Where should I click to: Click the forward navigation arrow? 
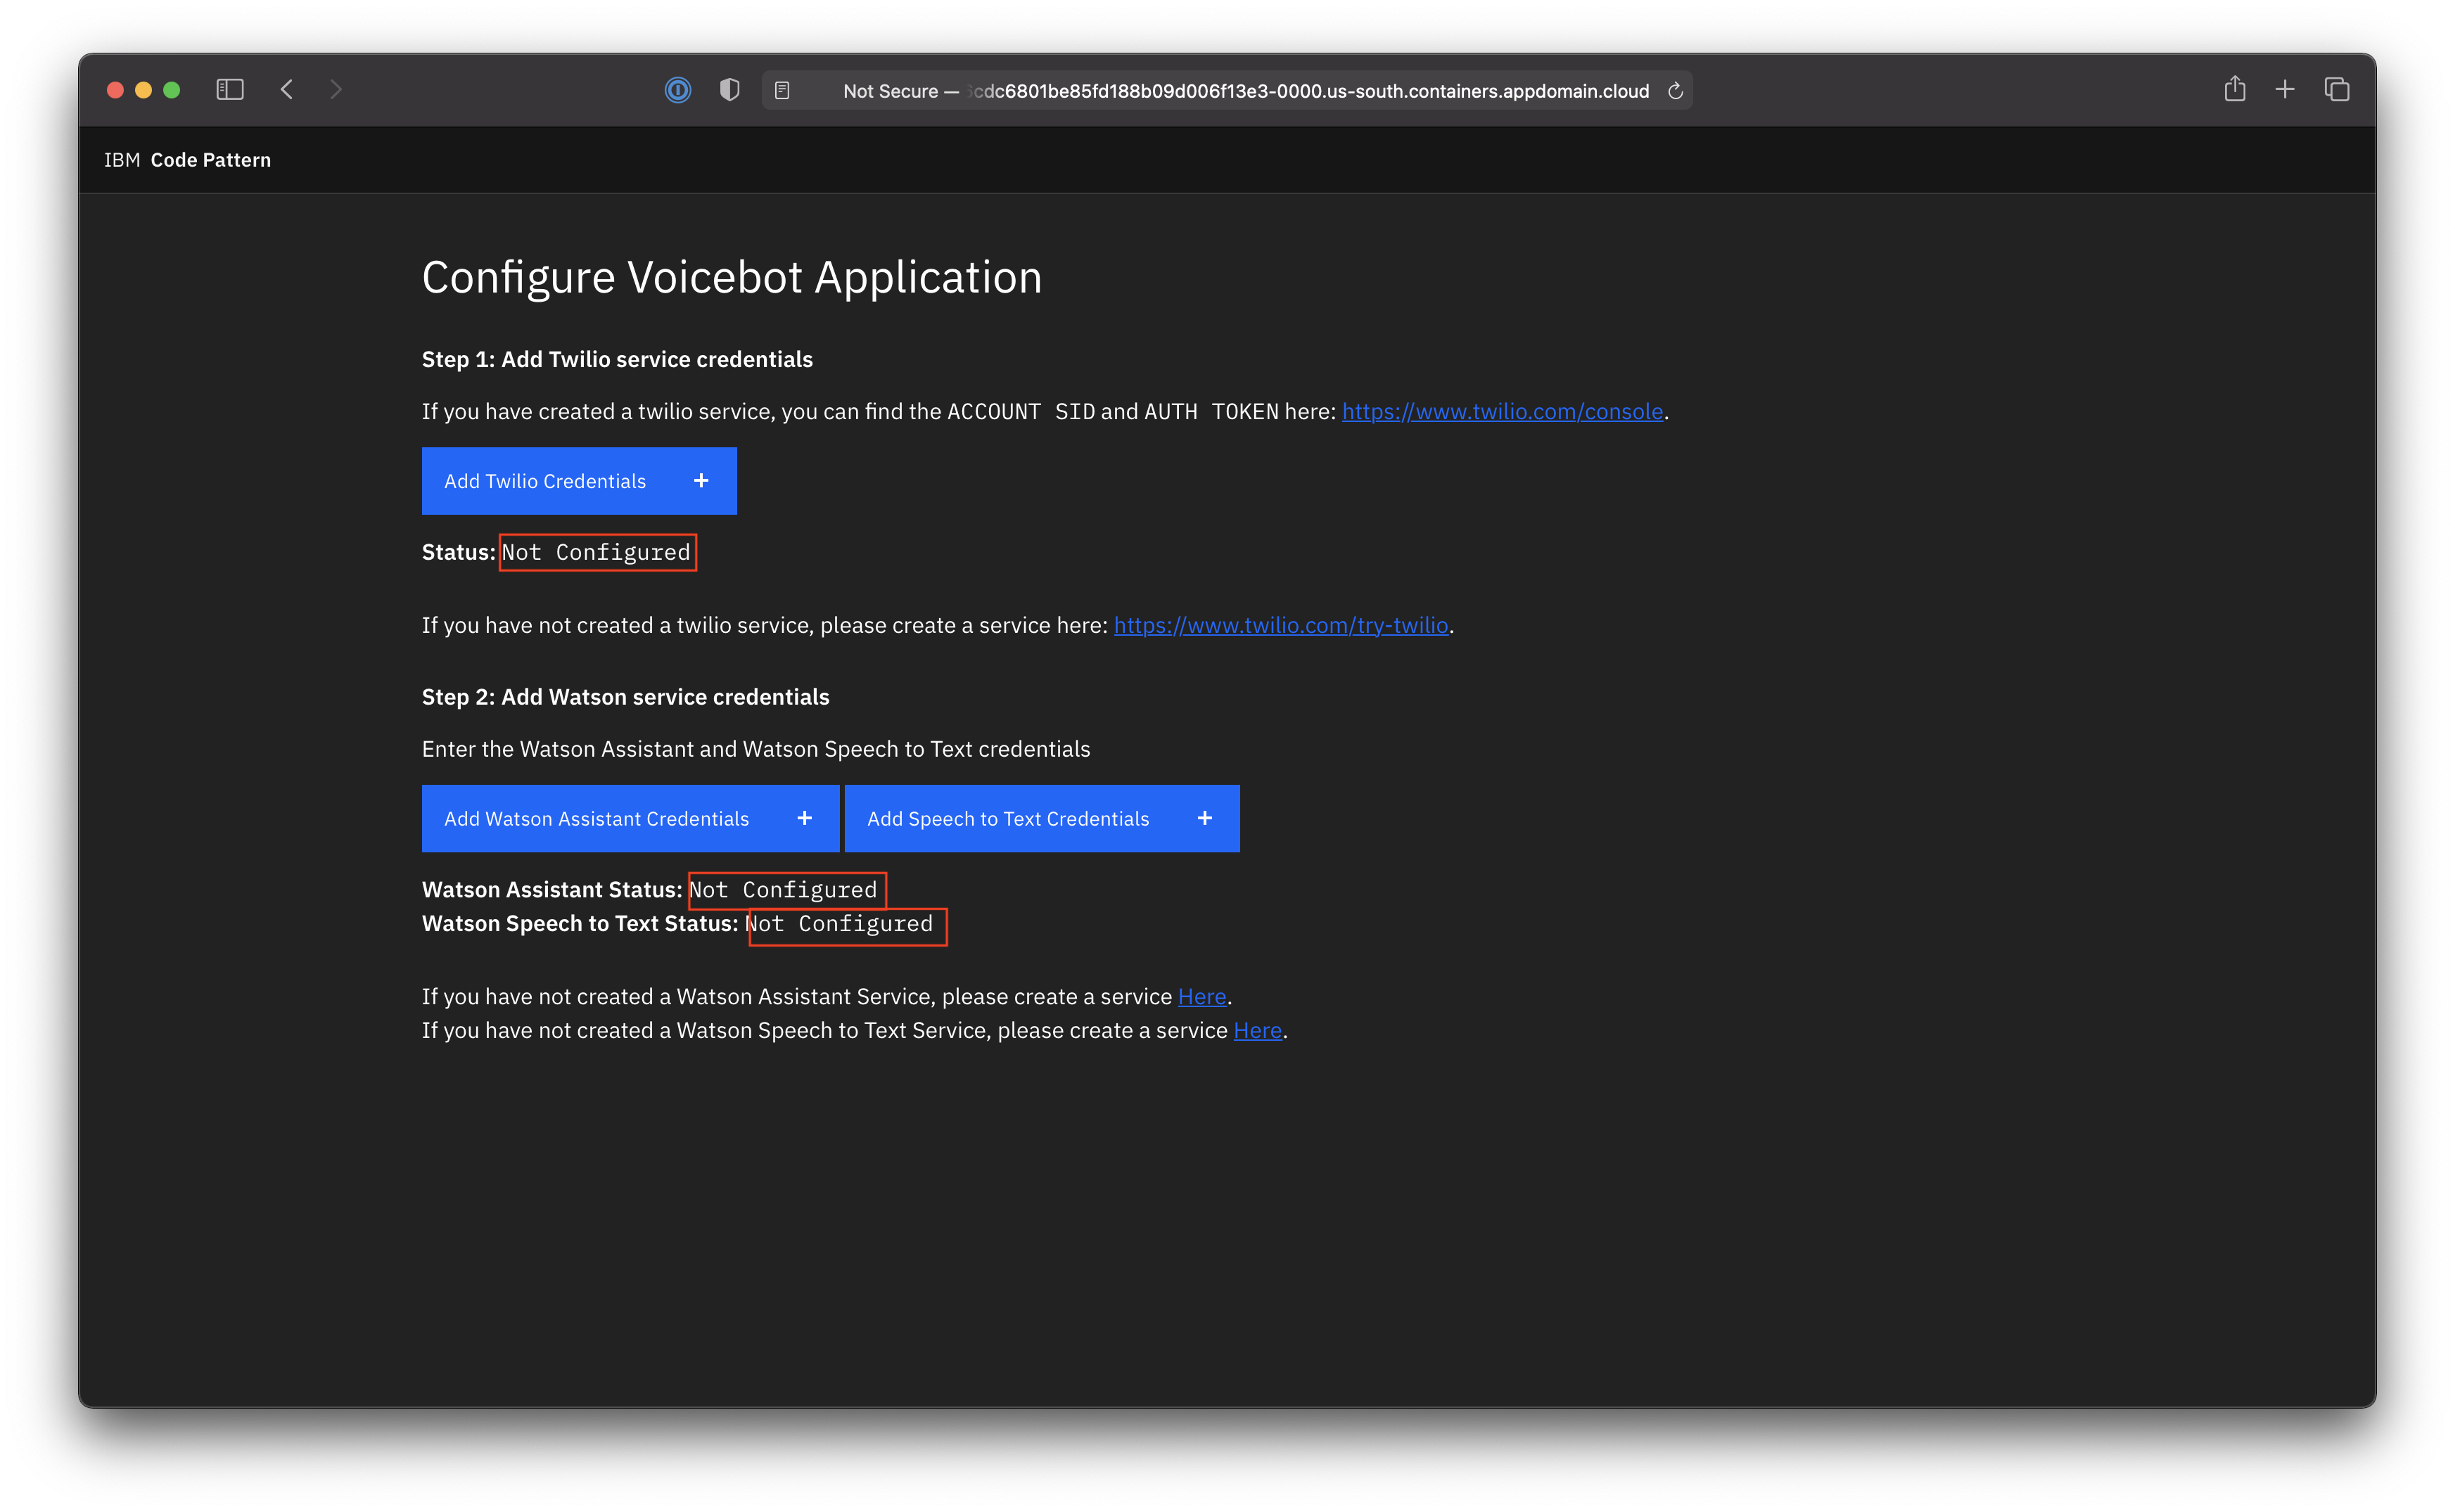coord(336,90)
